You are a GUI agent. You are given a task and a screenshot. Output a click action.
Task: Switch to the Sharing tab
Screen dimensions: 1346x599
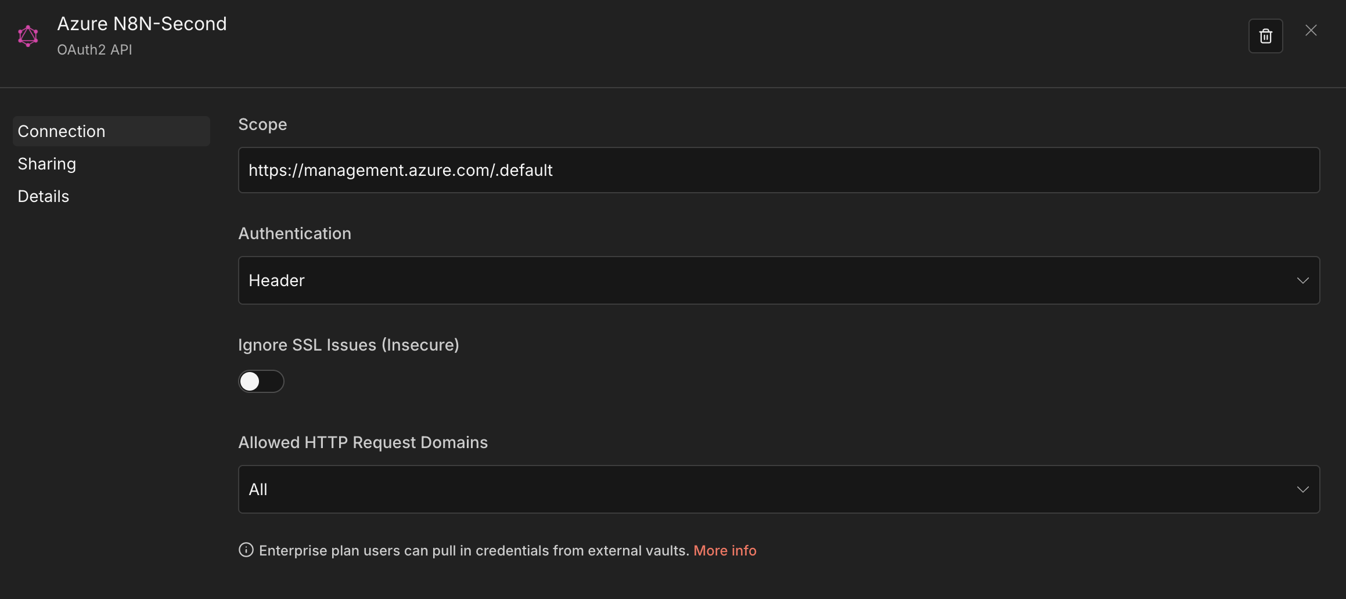coord(47,164)
